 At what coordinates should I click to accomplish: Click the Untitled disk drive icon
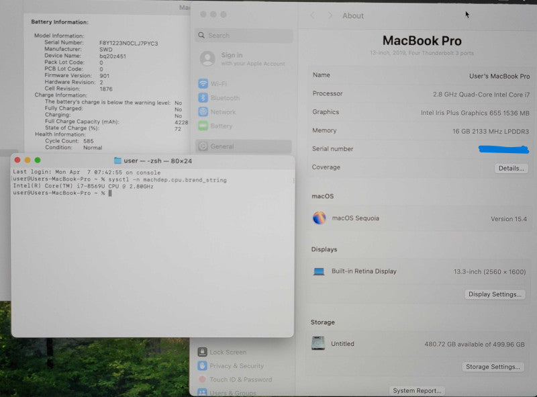tap(318, 343)
